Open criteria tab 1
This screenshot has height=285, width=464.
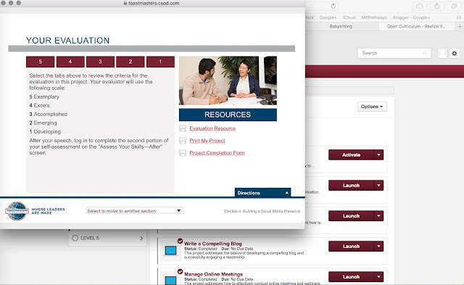160,62
